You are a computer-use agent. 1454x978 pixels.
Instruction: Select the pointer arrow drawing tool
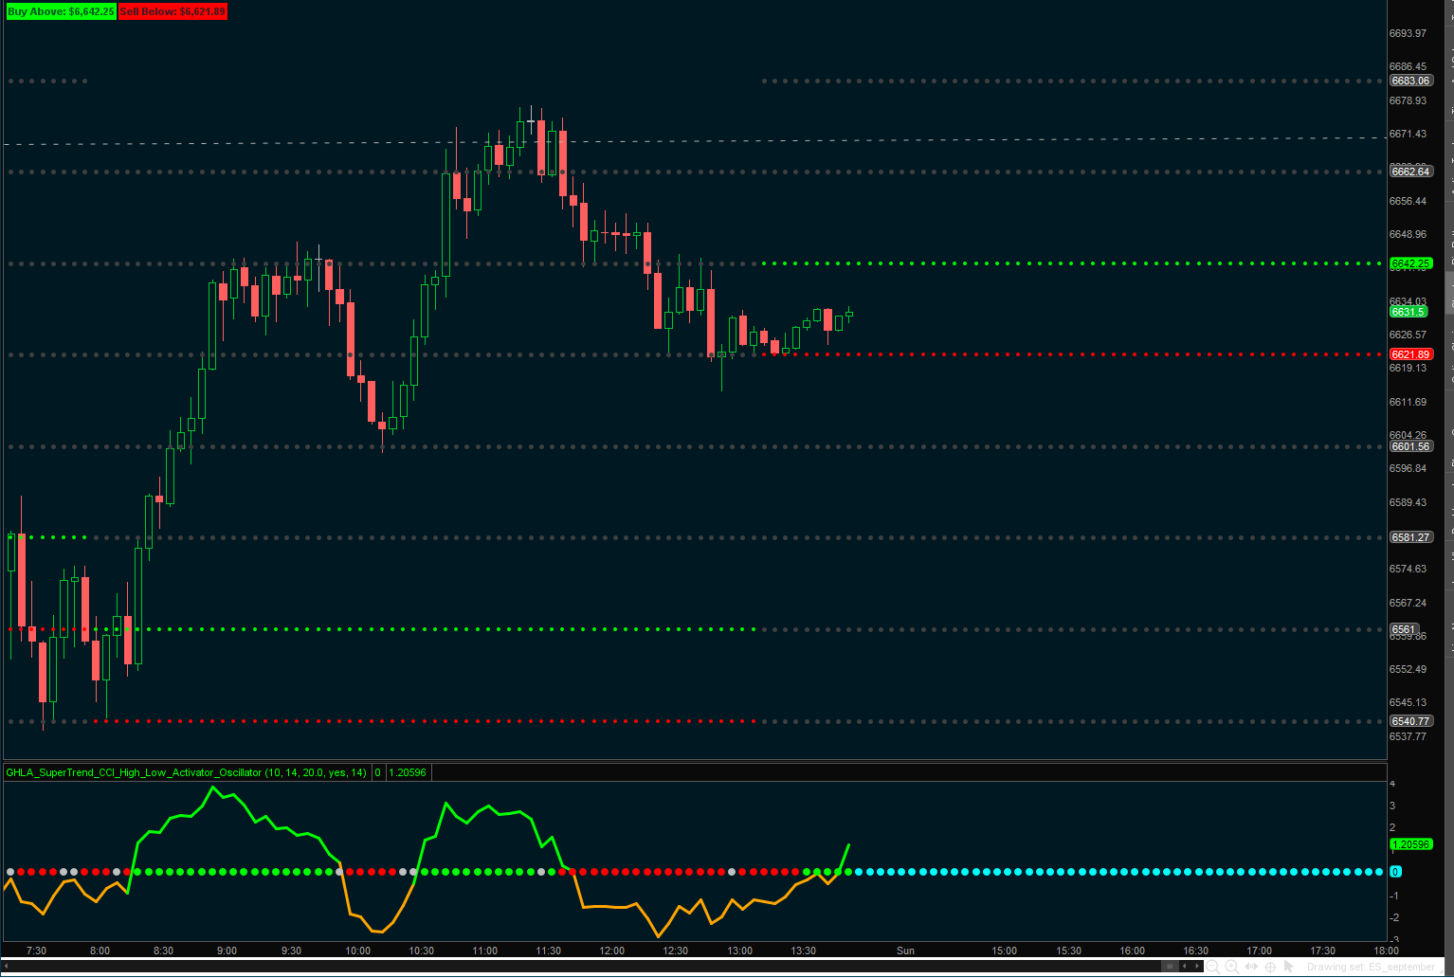[1289, 967]
